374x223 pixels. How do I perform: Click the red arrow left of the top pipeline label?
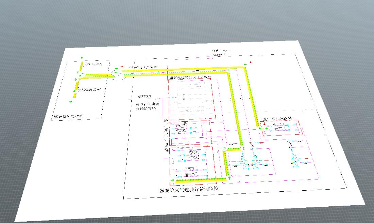coord(122,66)
